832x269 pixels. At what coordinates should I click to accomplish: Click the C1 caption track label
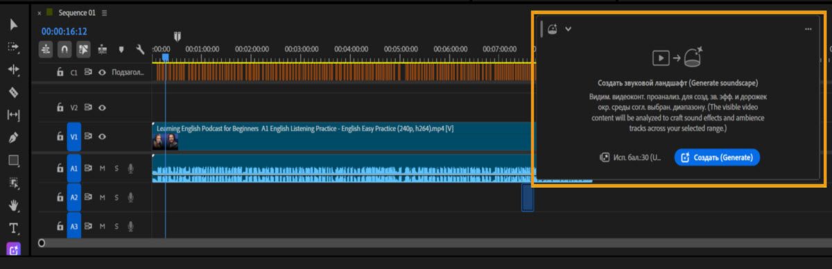click(73, 72)
